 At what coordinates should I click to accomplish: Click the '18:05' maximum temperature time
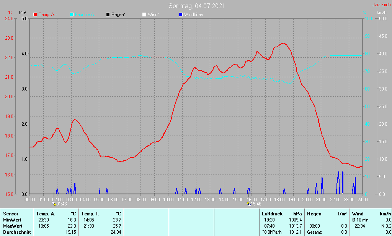click(x=44, y=226)
